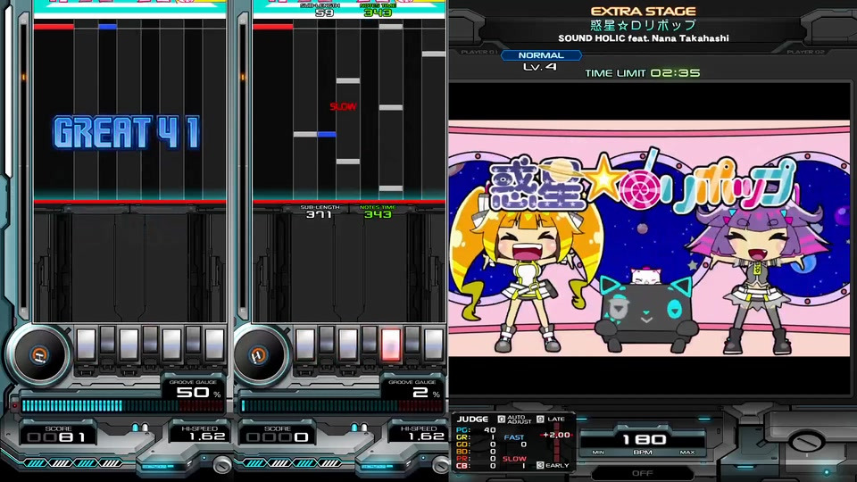This screenshot has height=482, width=857.
Task: Click the GR count row
Action: 476,437
